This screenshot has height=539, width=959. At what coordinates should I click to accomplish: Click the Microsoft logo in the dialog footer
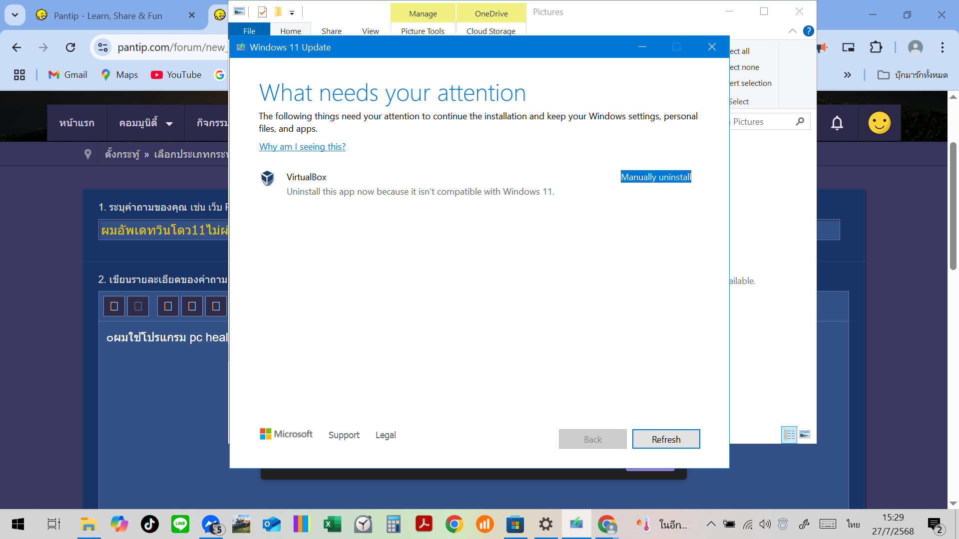click(x=286, y=434)
